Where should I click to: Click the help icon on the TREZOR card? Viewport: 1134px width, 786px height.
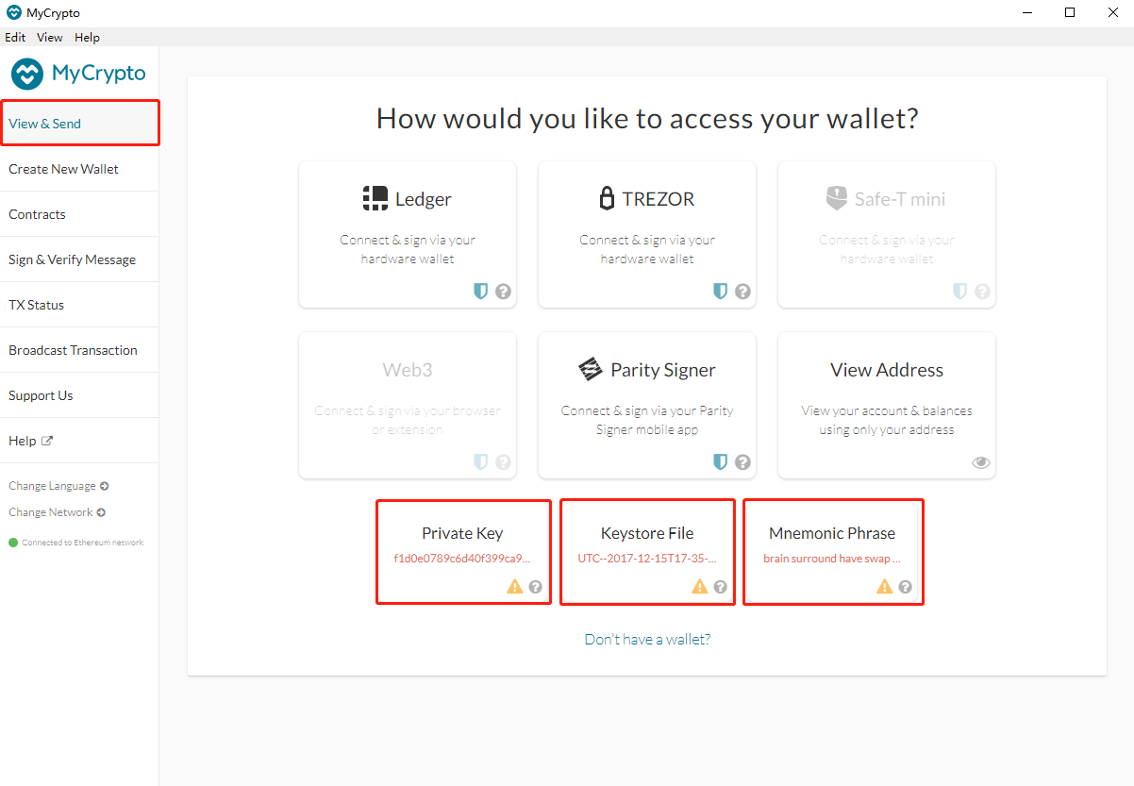pos(743,292)
